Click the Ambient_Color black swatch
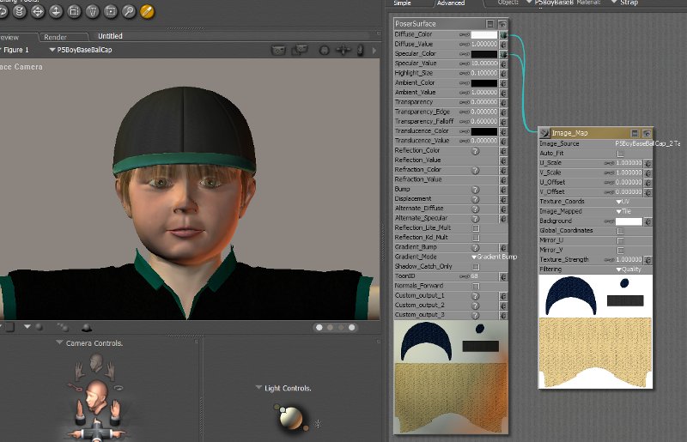Image resolution: width=687 pixels, height=442 pixels. tap(484, 83)
